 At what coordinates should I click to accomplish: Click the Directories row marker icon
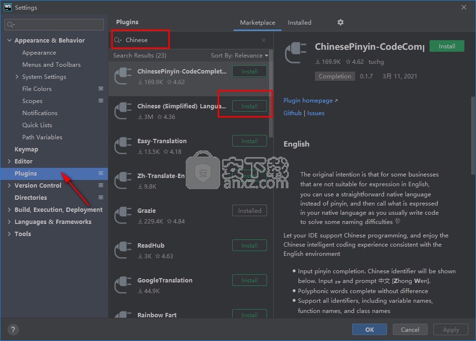click(x=101, y=197)
